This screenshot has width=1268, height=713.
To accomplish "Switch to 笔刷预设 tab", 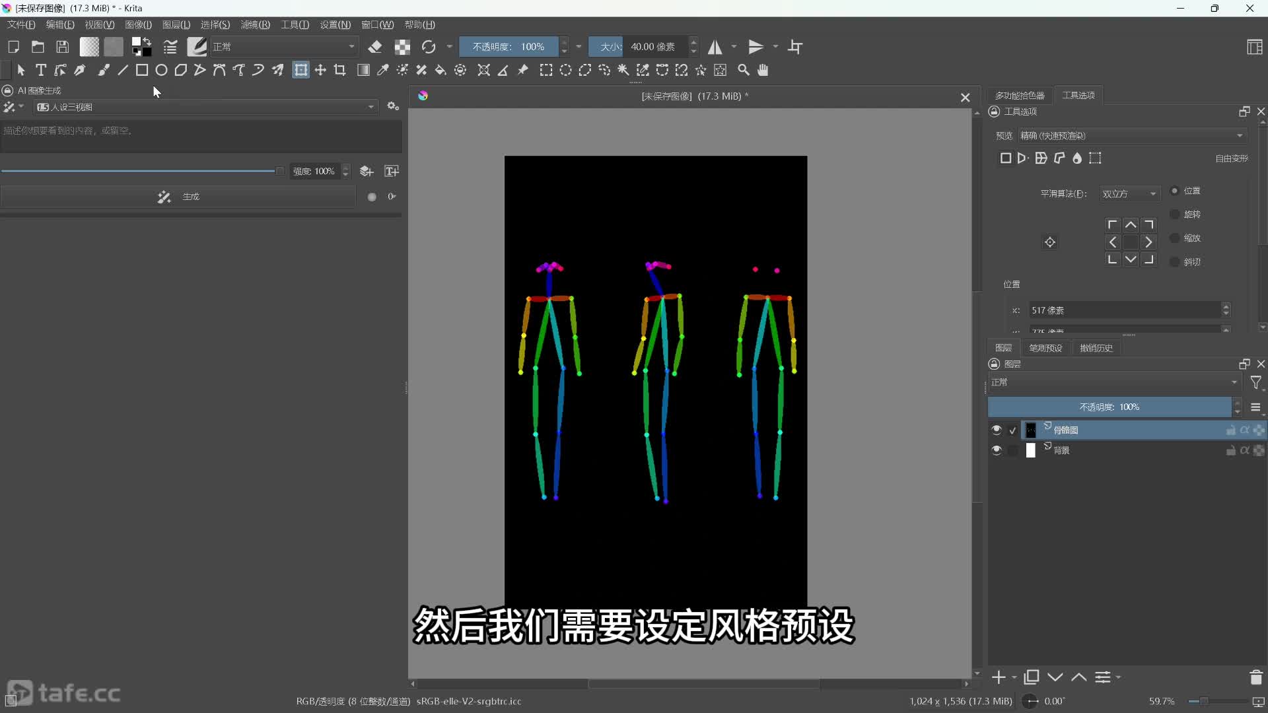I will [x=1045, y=348].
